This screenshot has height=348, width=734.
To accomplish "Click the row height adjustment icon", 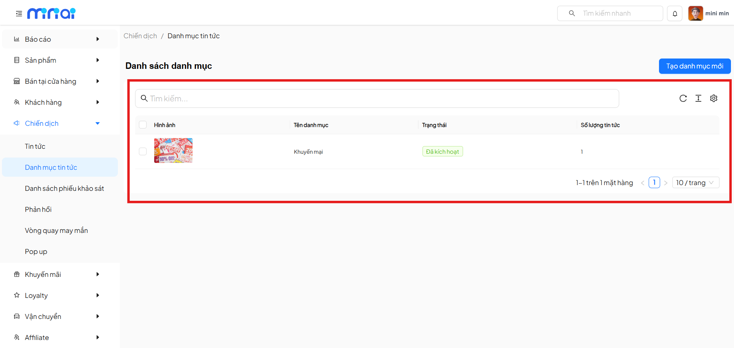I will (x=698, y=99).
